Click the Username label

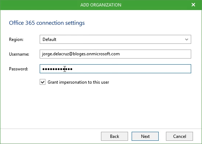(x=19, y=54)
